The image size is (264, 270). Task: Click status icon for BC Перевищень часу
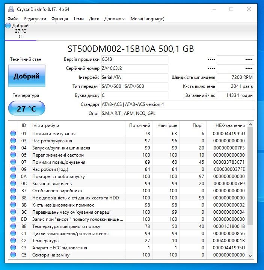(x=13, y=212)
